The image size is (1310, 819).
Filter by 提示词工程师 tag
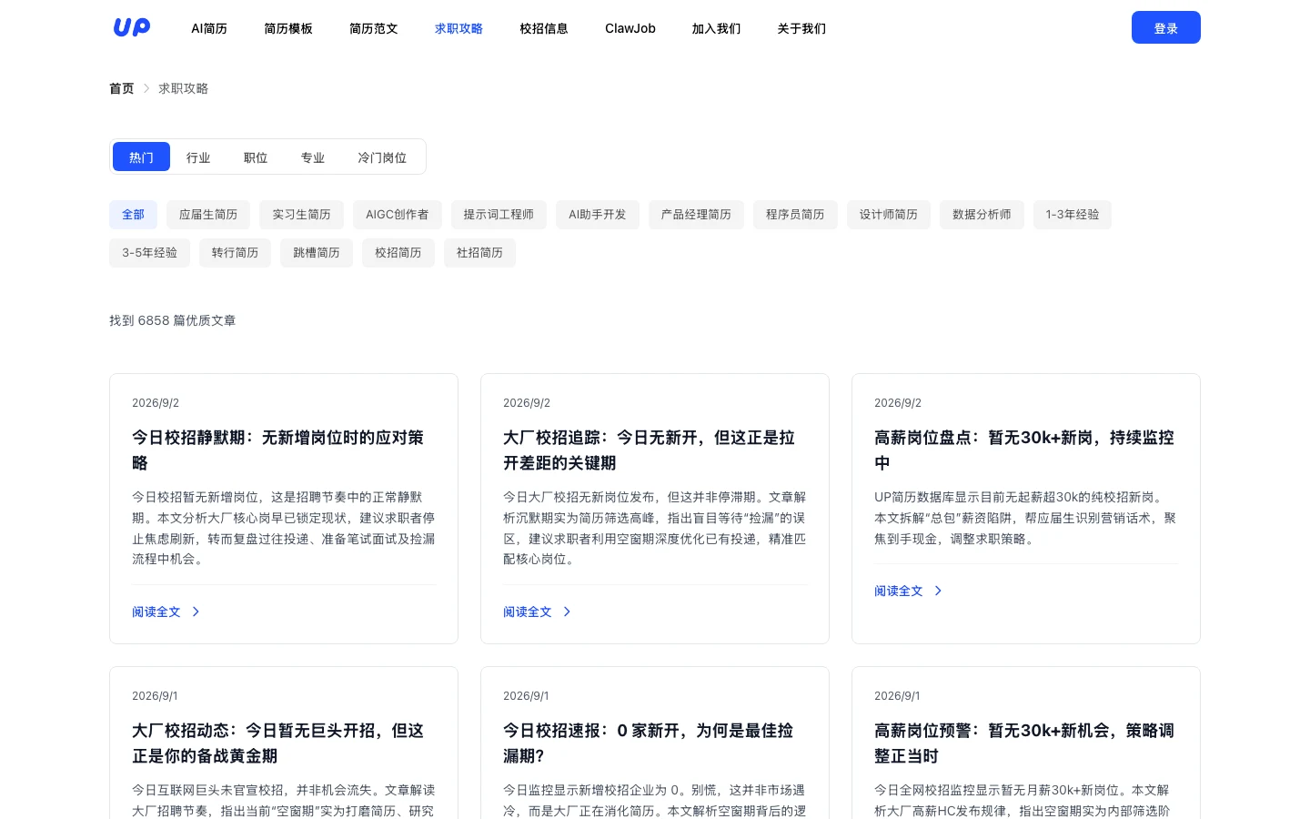499,215
